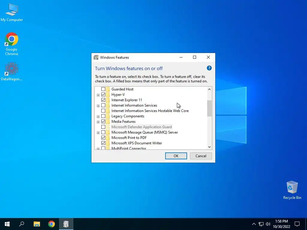Click the Windows Features title bar icon
This screenshot has height=230, width=307.
tap(96, 57)
